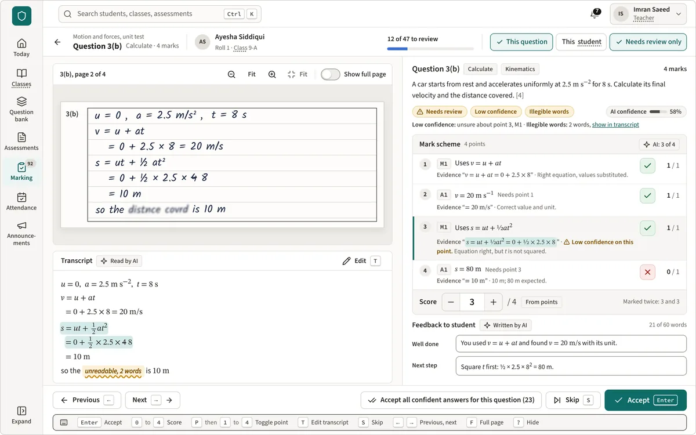Screen dimensions: 696x435
Task: Open Marking section with 92 badge
Action: tap(21, 172)
